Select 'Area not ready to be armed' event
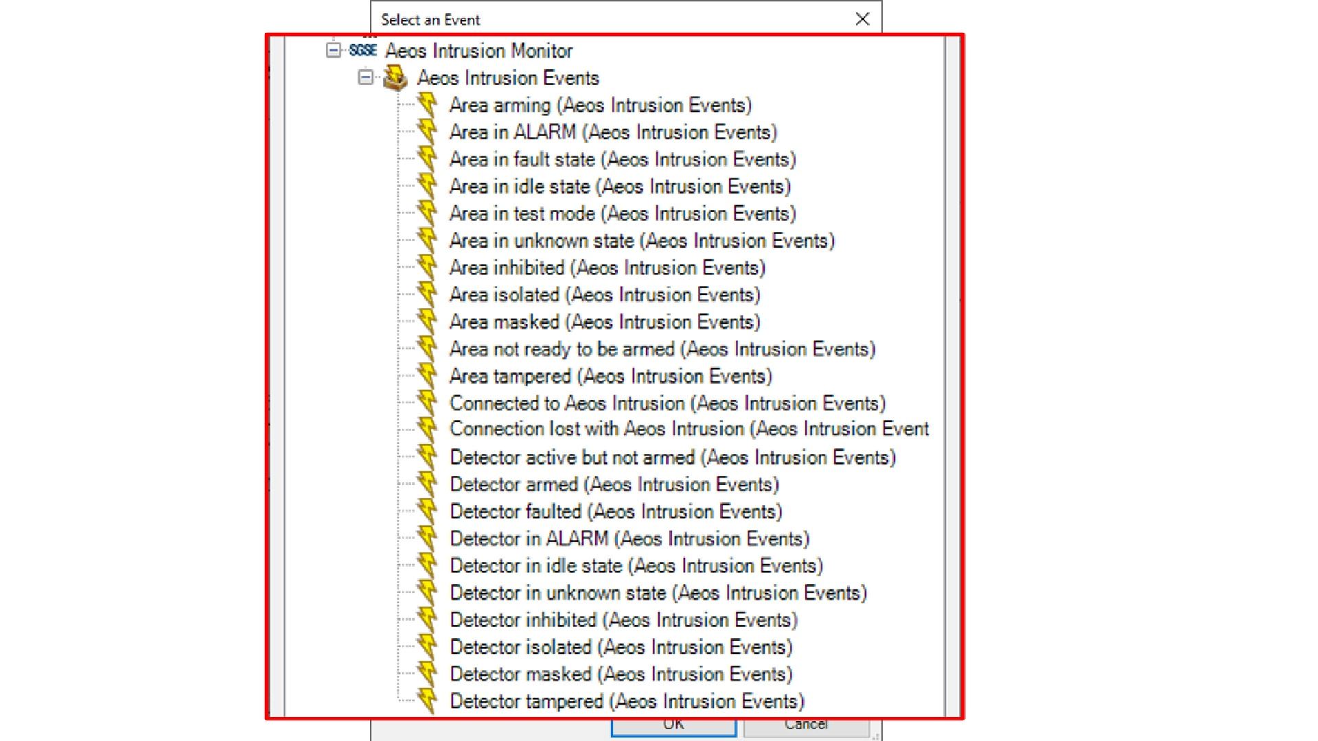 click(x=662, y=349)
